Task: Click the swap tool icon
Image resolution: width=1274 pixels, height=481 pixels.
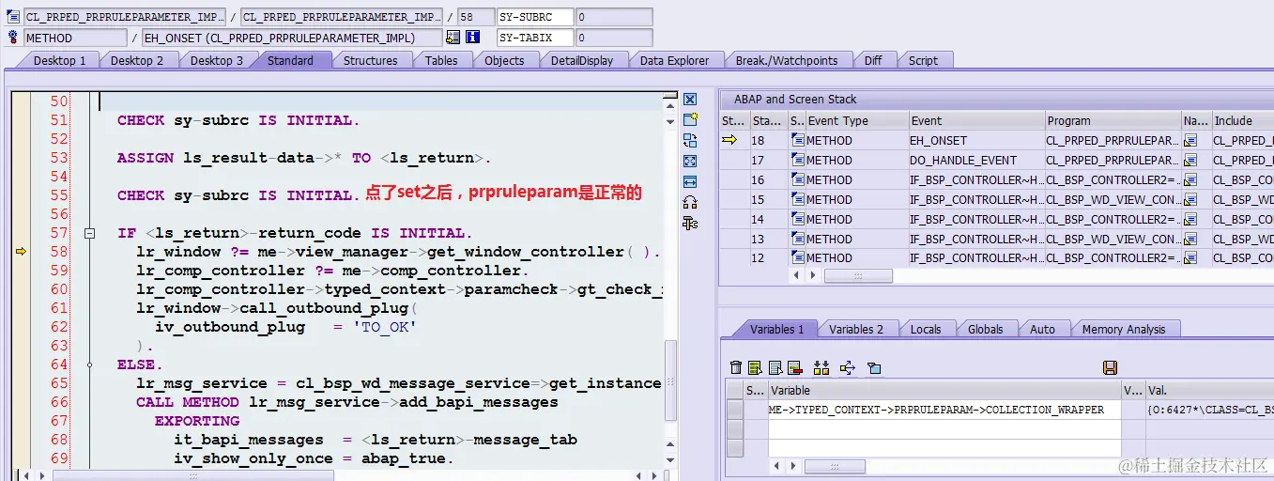Action: (x=690, y=140)
